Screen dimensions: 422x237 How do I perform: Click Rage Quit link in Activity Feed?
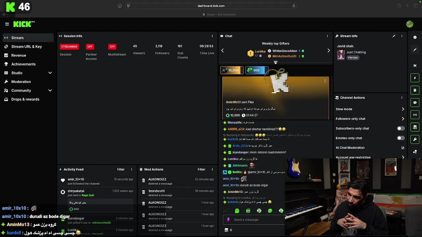point(88,195)
